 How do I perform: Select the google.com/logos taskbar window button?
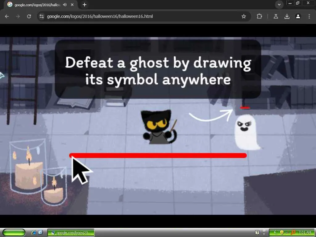(x=71, y=233)
